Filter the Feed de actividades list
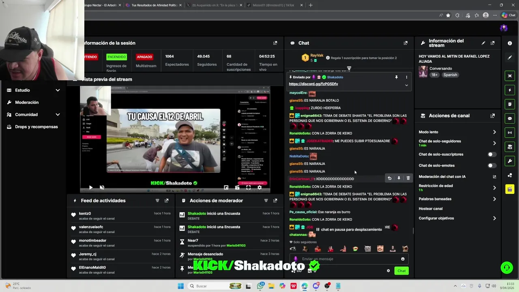The height and width of the screenshot is (292, 519). 157,200
